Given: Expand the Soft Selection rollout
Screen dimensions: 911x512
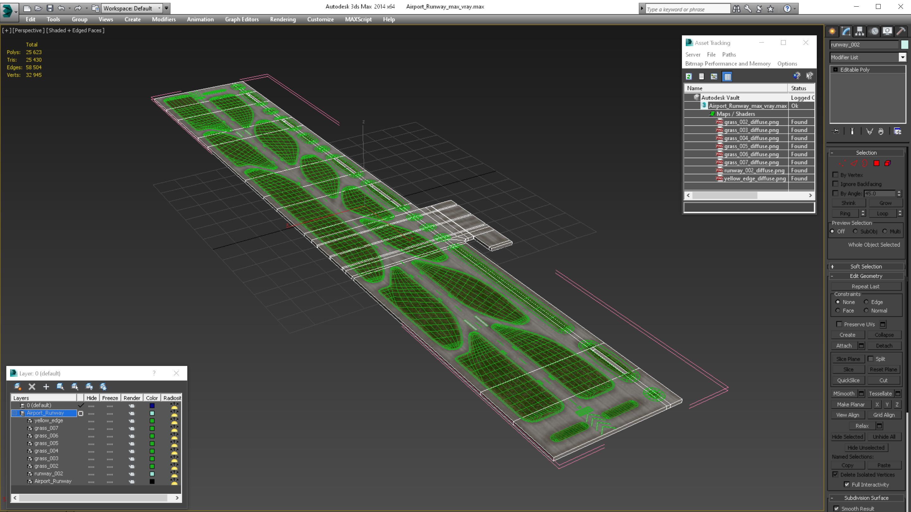Looking at the screenshot, I should [865, 266].
